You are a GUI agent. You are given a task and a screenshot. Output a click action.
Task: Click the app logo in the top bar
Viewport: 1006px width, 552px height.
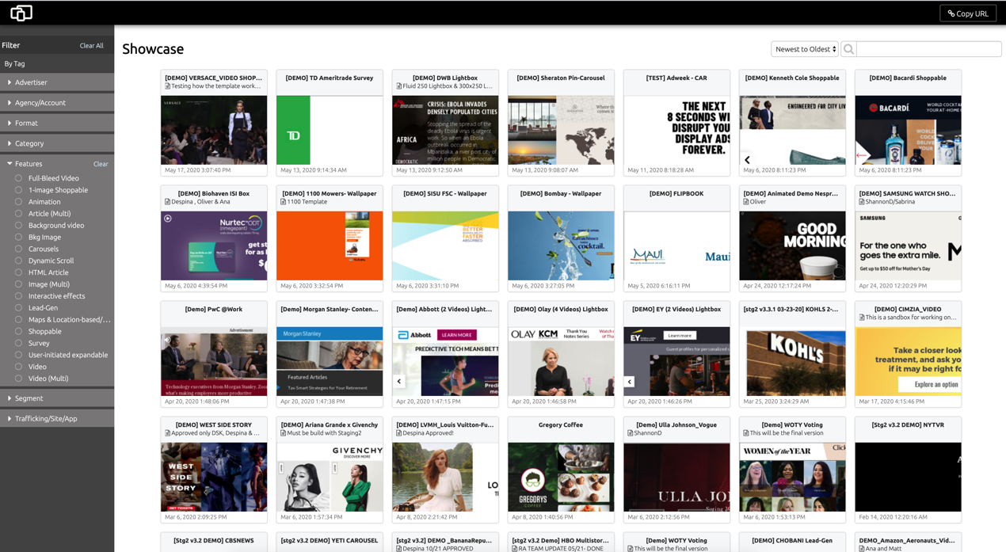click(21, 13)
